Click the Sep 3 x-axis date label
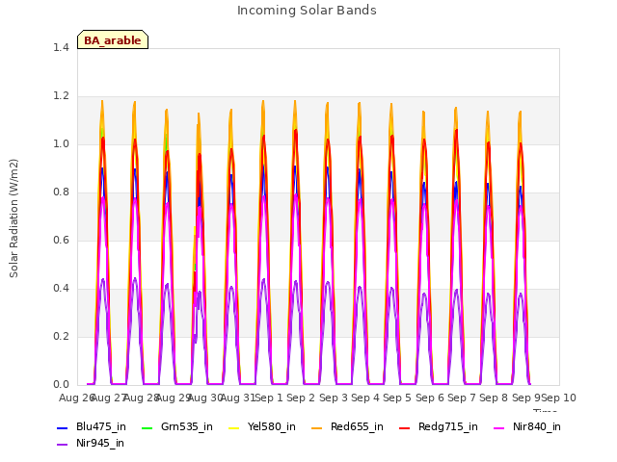Image resolution: width=617 pixels, height=462 pixels. [x=334, y=398]
